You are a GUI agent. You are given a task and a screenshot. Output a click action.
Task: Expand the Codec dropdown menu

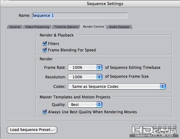[x=117, y=86]
